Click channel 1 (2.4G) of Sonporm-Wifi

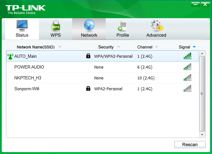145,89
